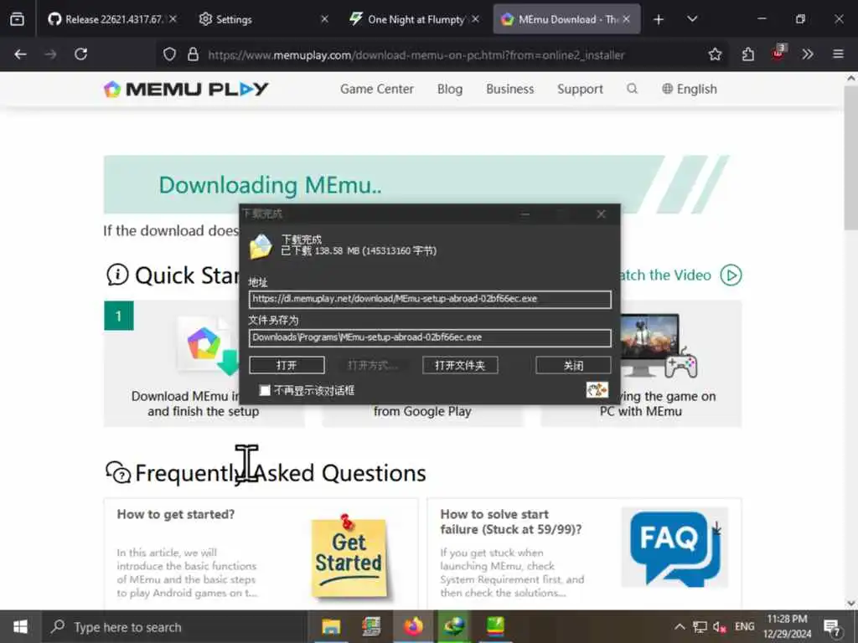Click the page's vertical scrollbar thumb

(851, 158)
